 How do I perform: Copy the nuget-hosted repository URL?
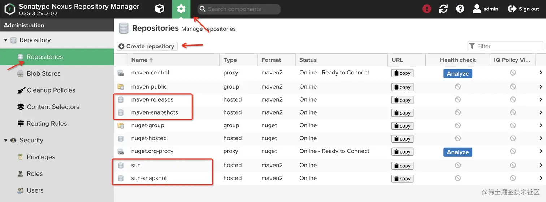click(x=402, y=139)
